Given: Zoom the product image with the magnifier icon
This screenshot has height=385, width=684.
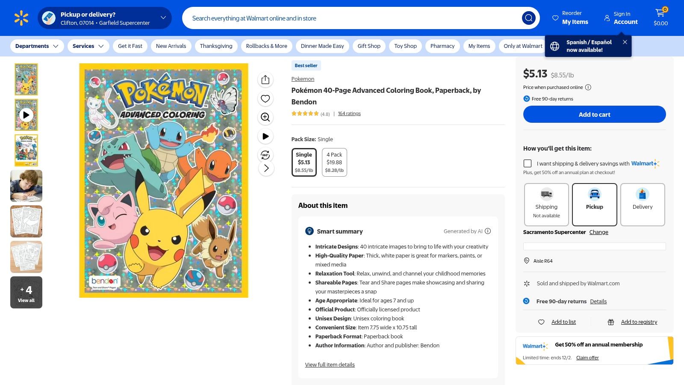Looking at the screenshot, I should [x=265, y=117].
